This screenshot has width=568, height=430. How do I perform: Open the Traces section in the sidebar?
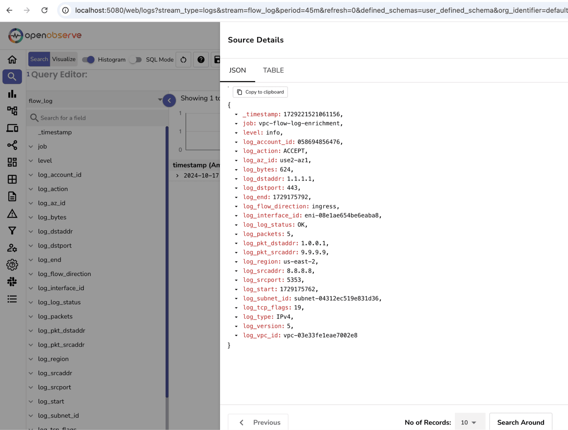click(12, 111)
